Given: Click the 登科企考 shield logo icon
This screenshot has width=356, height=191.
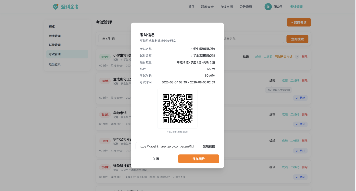Looking at the screenshot, I should tap(56, 7).
